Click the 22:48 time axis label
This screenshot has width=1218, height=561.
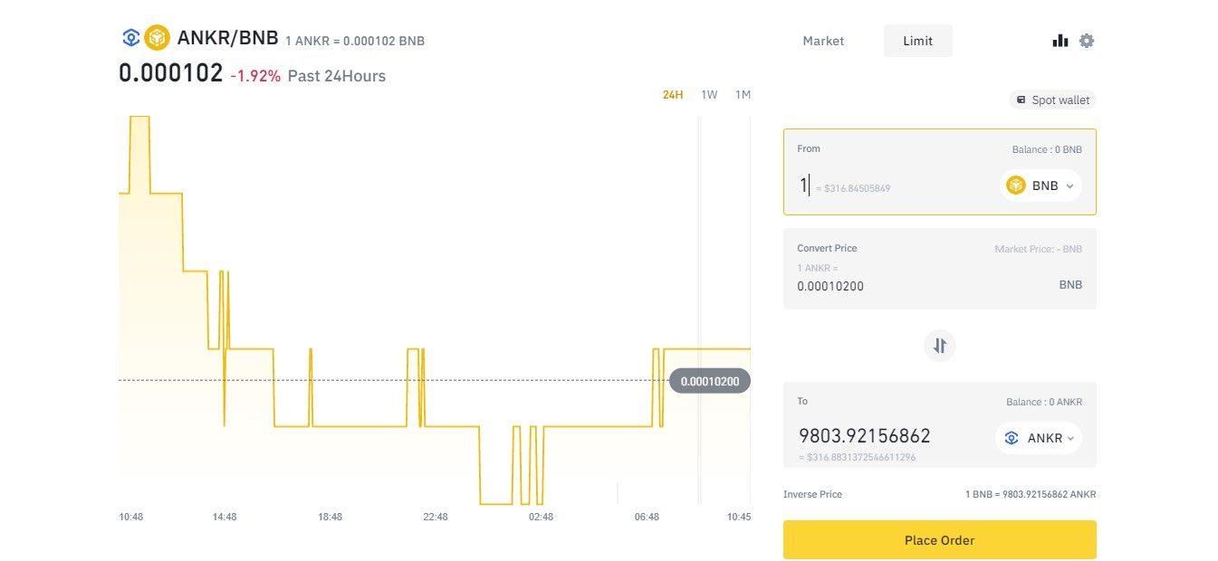436,517
